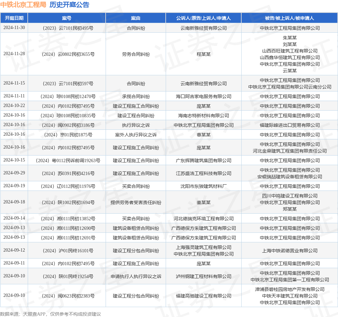Screen dimensions: 338x317
Task: Click plaintiff 广东辉腾建筑集团有限公司
Action: [203, 161]
